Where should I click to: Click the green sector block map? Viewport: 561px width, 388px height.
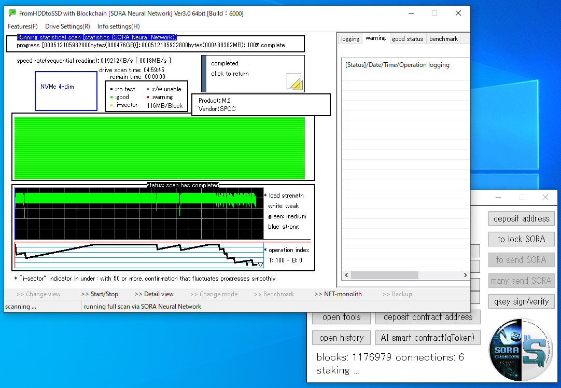click(160, 147)
